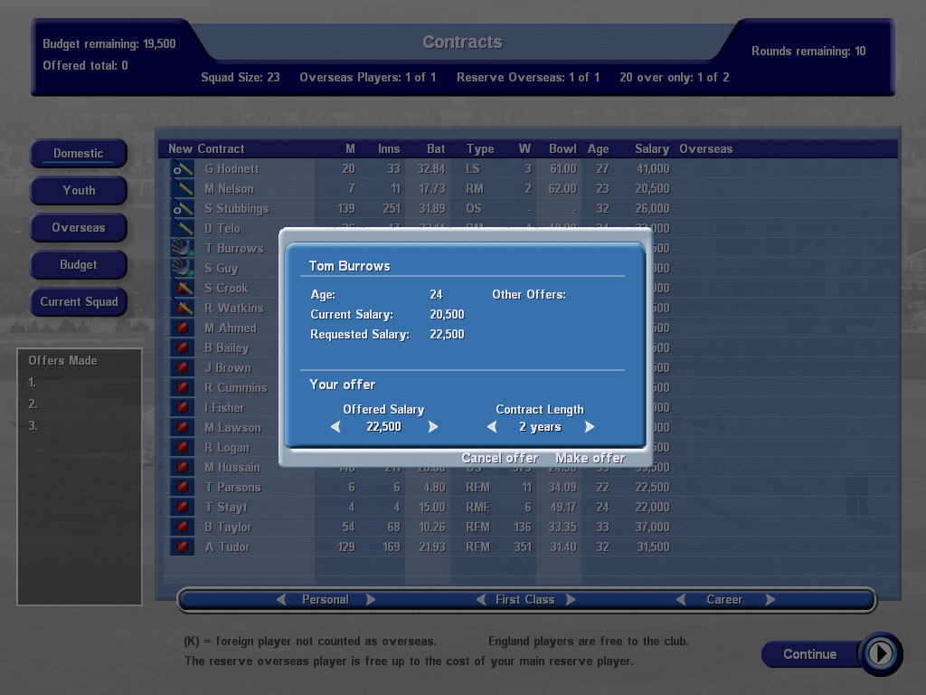Open the Youth players tab
The width and height of the screenshot is (926, 695).
click(79, 190)
